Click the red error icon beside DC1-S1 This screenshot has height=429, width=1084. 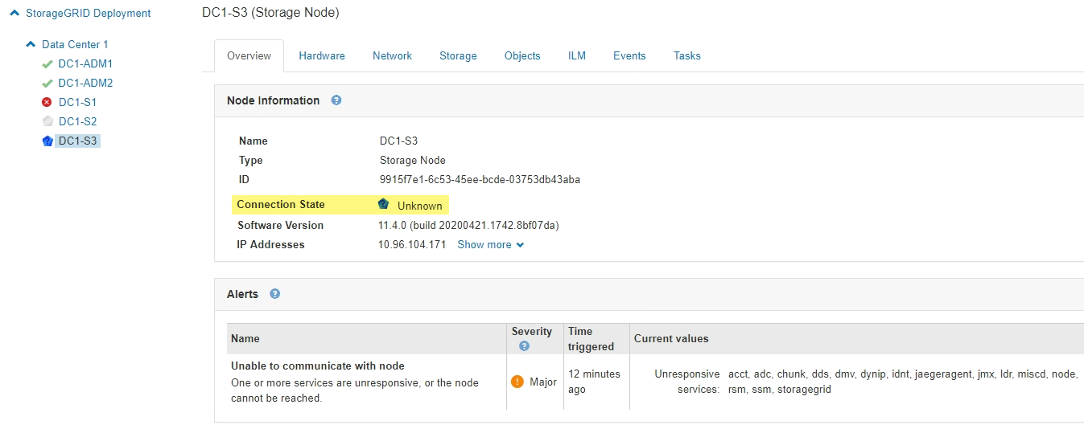click(x=47, y=103)
